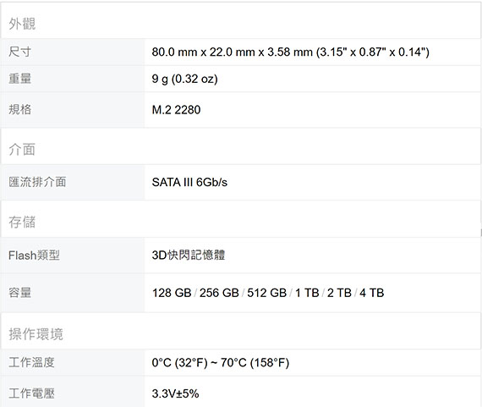Click the 操作環境 section header
Screen dimensions: 482x407
click(36, 334)
